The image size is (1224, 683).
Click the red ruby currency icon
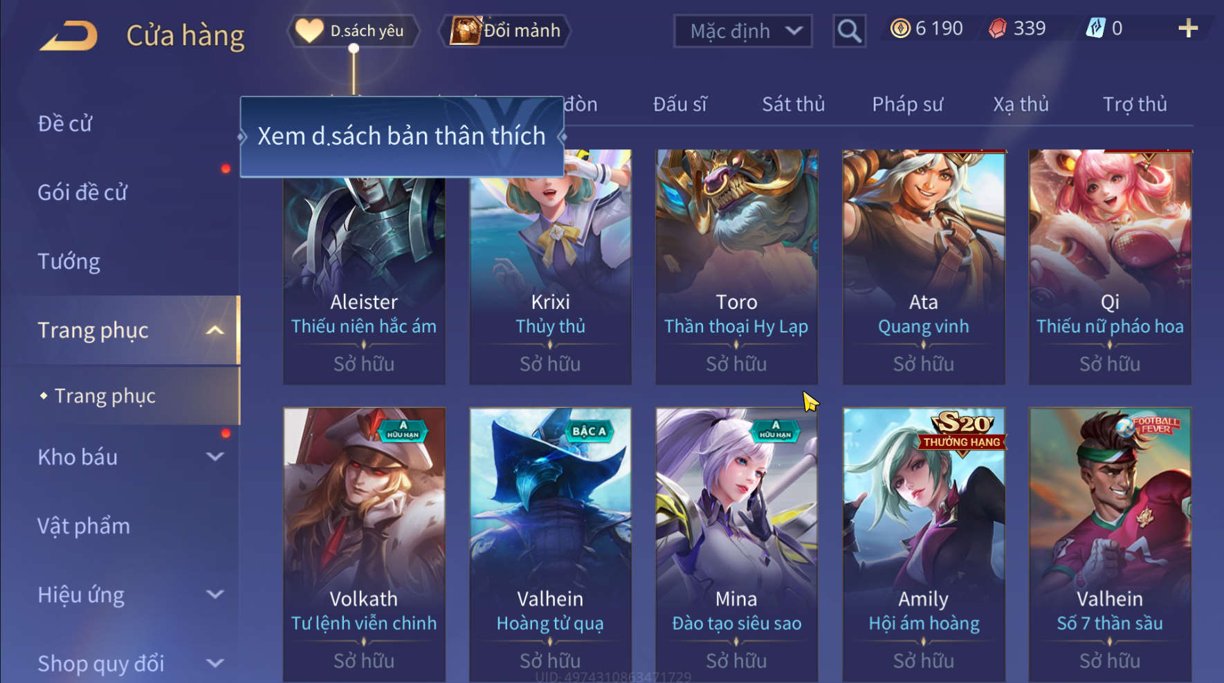point(998,28)
